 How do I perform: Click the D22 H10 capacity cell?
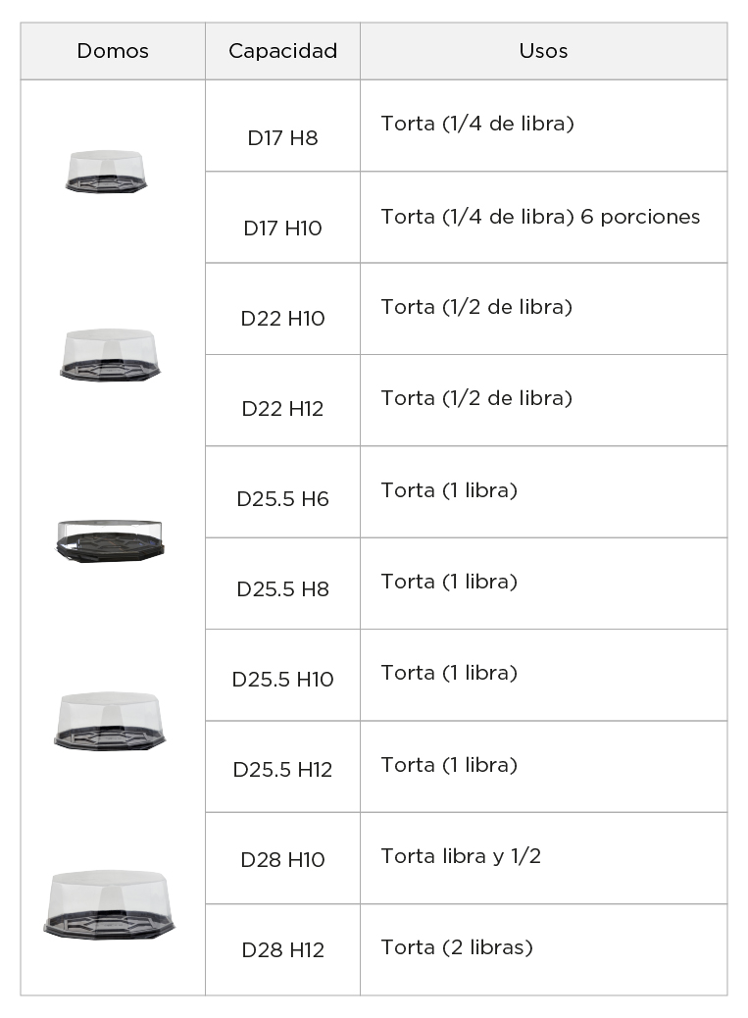pos(283,309)
